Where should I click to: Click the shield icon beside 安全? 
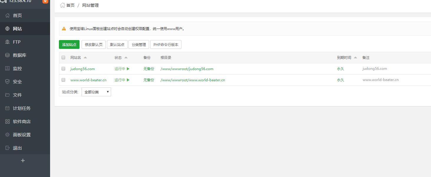click(x=7, y=82)
